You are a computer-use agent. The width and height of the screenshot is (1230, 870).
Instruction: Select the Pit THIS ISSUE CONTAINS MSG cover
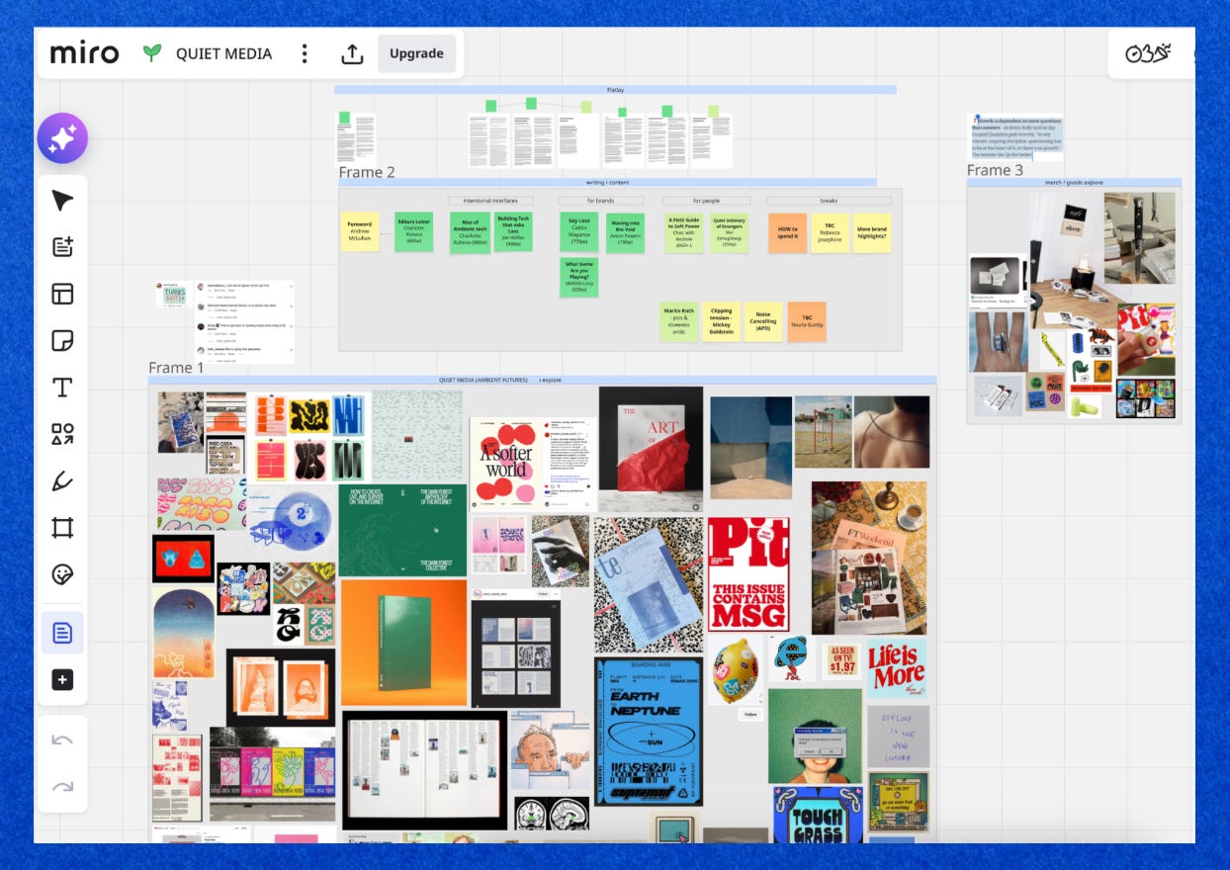(x=748, y=573)
